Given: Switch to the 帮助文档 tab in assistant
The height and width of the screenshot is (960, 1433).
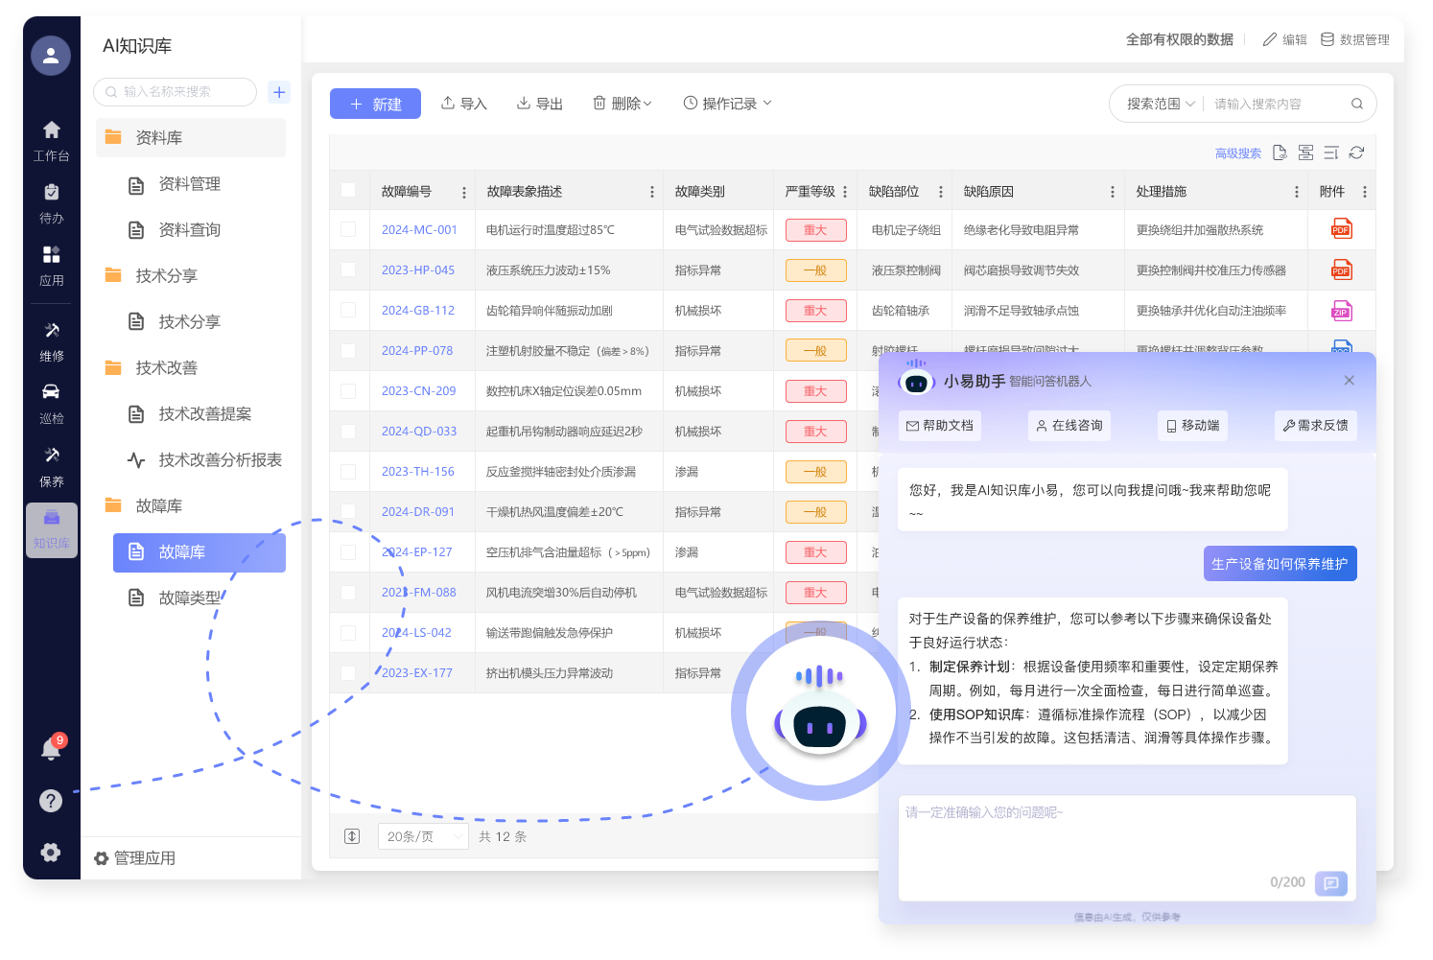Looking at the screenshot, I should [940, 426].
